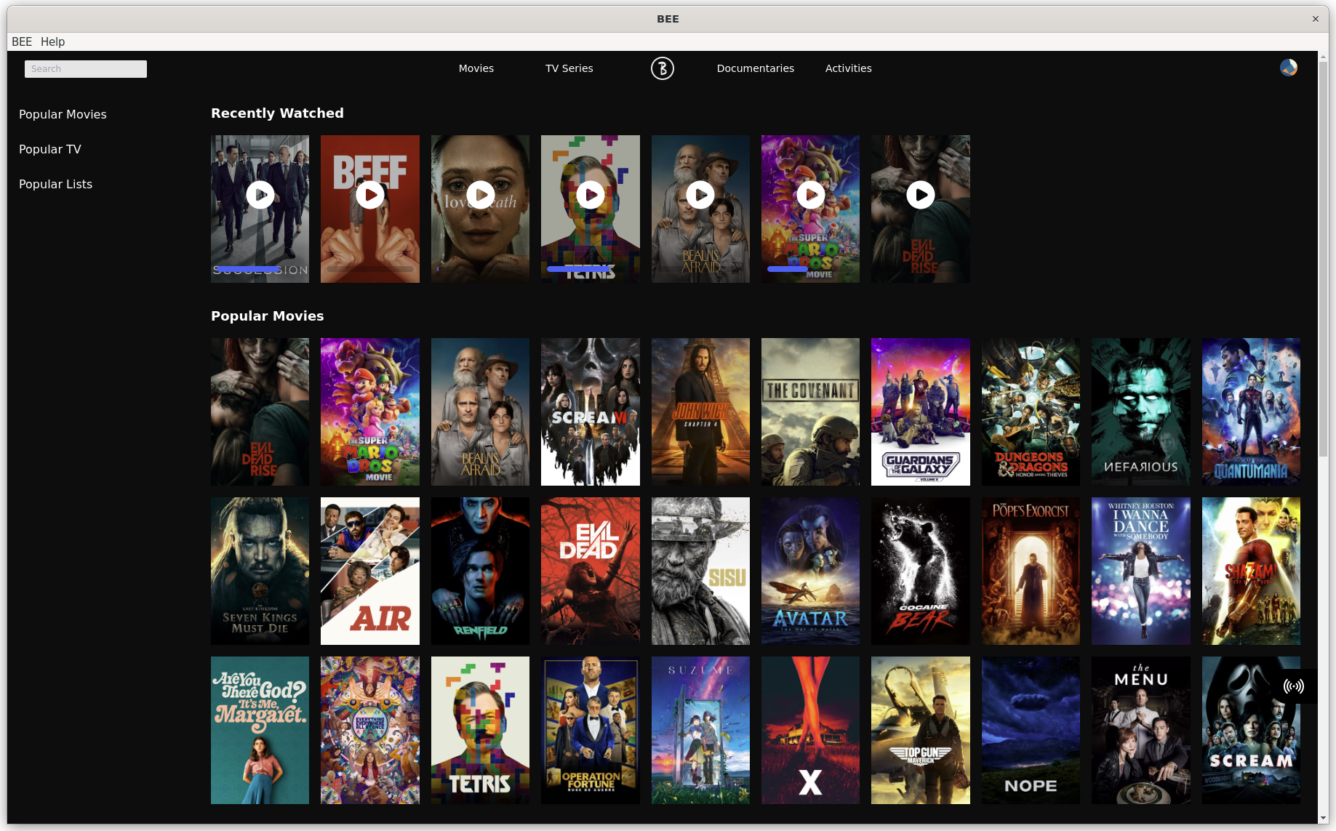Open Top Gun Maverick poster
The height and width of the screenshot is (831, 1336).
[921, 730]
